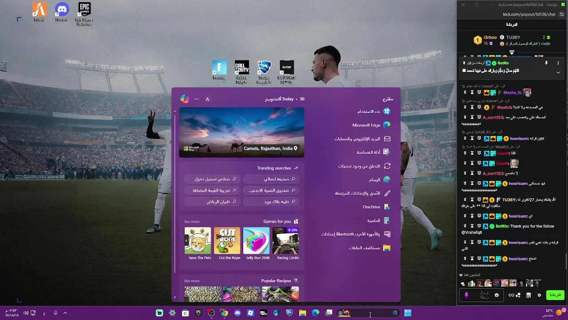
Task: Open the Camels, Rajasthan, India Bing image
Action: point(242,132)
